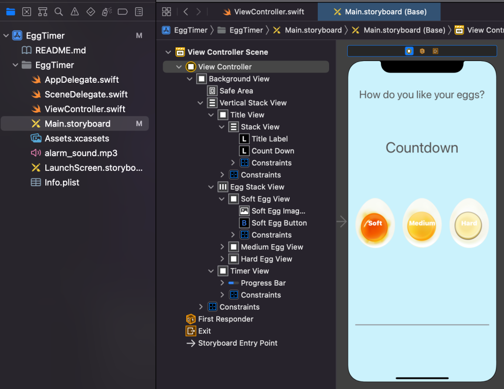
Task: Click the Soft egg button on canvas
Action: pyautogui.click(x=374, y=223)
